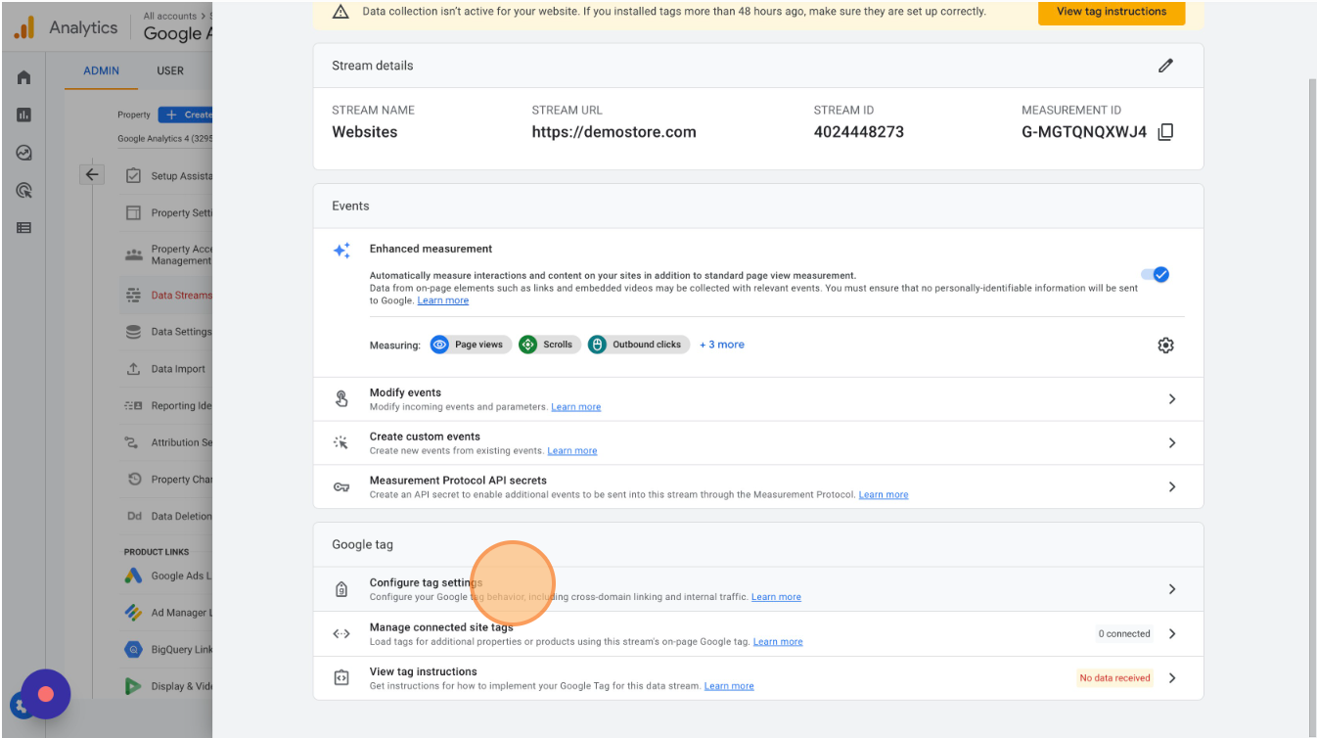Copy the Measurement ID with the copy icon
The height and width of the screenshot is (738, 1317).
[1165, 132]
